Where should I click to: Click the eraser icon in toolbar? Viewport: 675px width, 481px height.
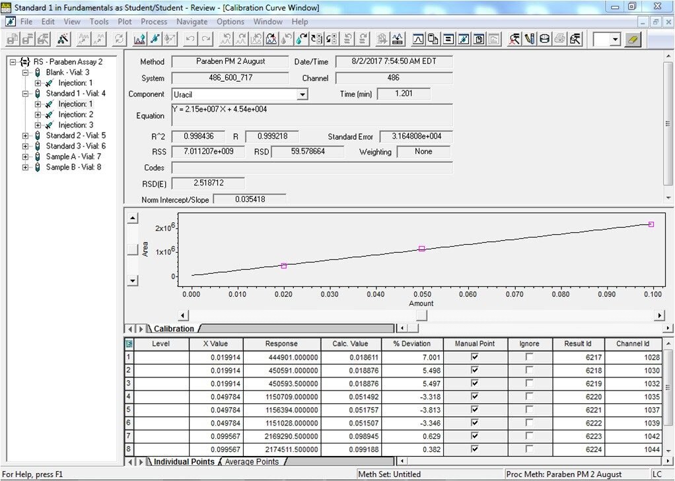click(x=633, y=40)
